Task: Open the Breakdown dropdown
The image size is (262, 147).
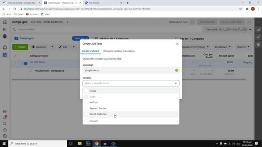Action: (223, 47)
